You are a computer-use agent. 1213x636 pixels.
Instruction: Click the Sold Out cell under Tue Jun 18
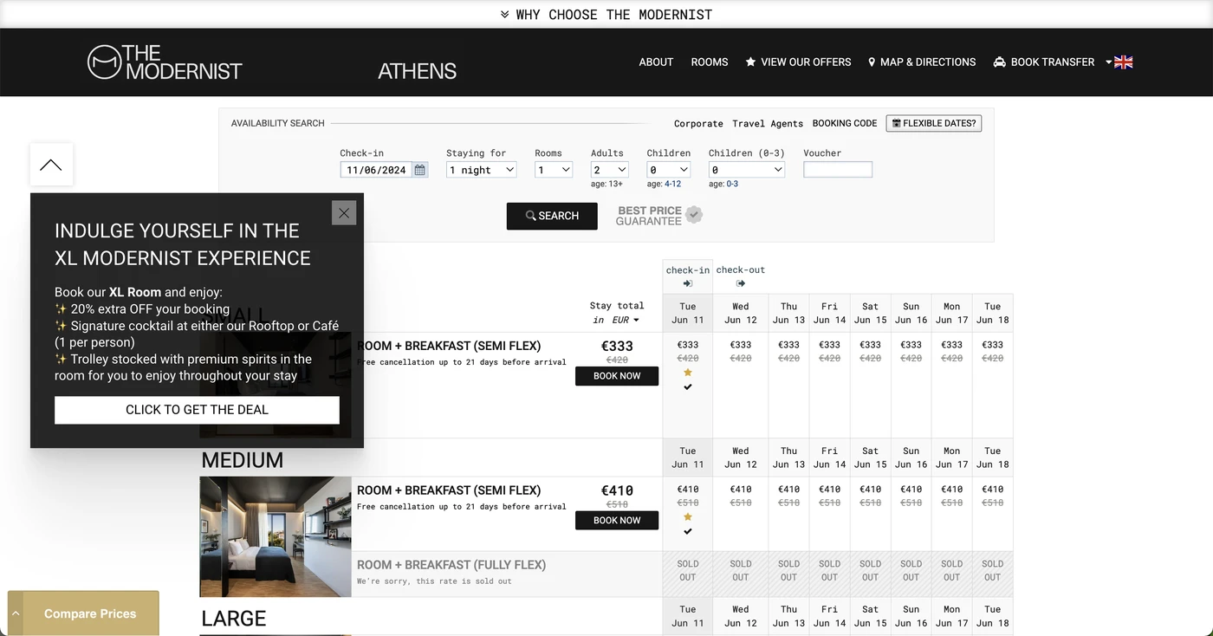point(993,570)
